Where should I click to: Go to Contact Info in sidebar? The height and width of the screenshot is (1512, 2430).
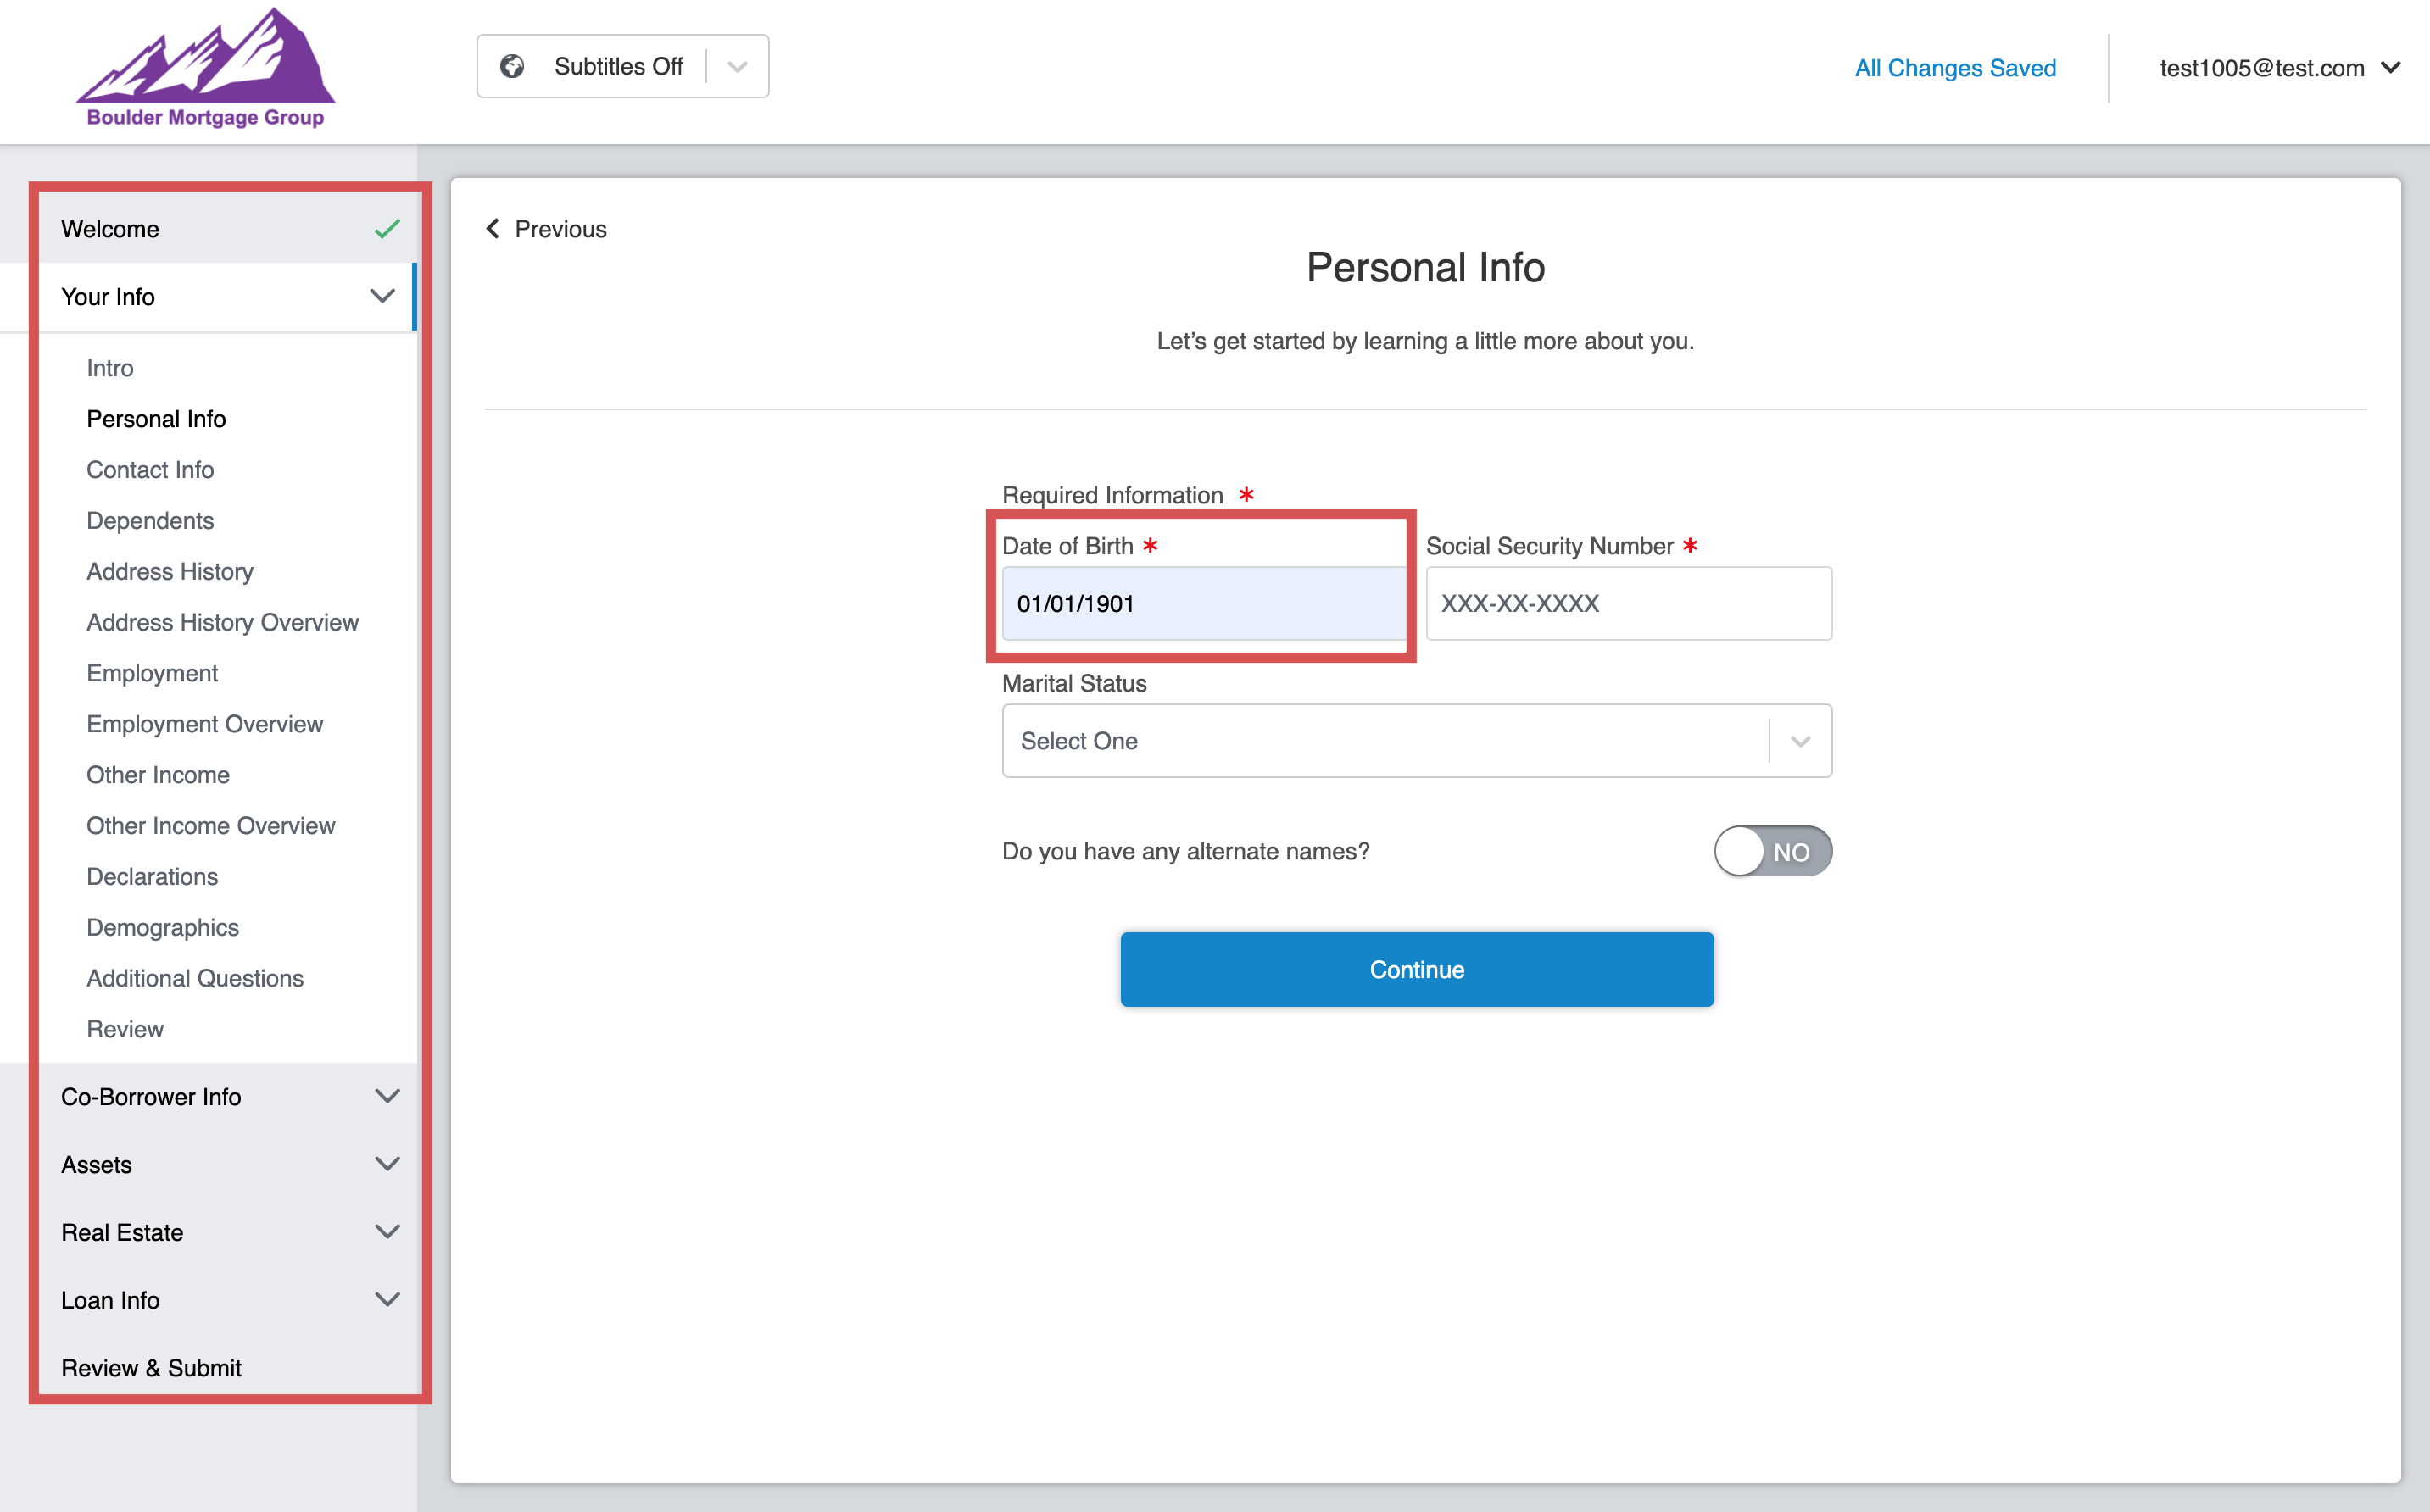tap(150, 470)
